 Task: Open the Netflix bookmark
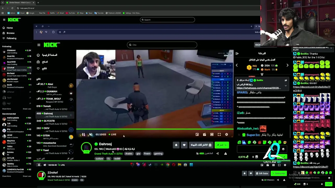[51, 13]
